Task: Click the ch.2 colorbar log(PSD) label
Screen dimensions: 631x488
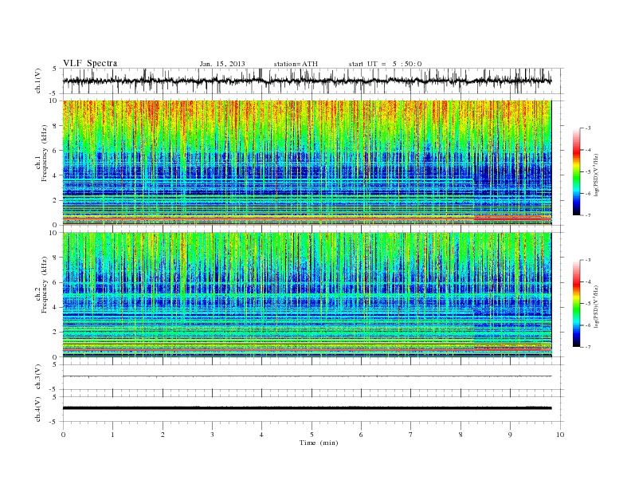Action: tap(596, 307)
